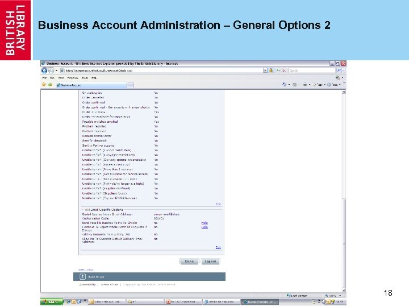Click the Refresh page icon
This screenshot has height=307, width=409.
(x=278, y=70)
